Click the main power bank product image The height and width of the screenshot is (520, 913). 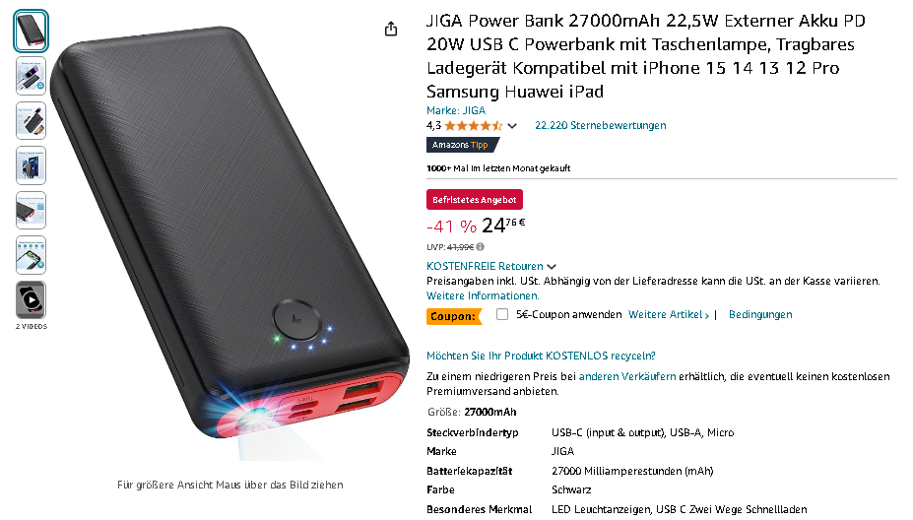pos(229,241)
